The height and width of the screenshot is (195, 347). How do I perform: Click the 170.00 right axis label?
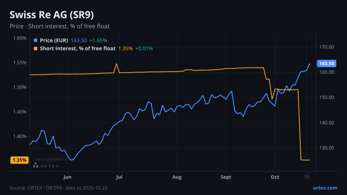327,47
